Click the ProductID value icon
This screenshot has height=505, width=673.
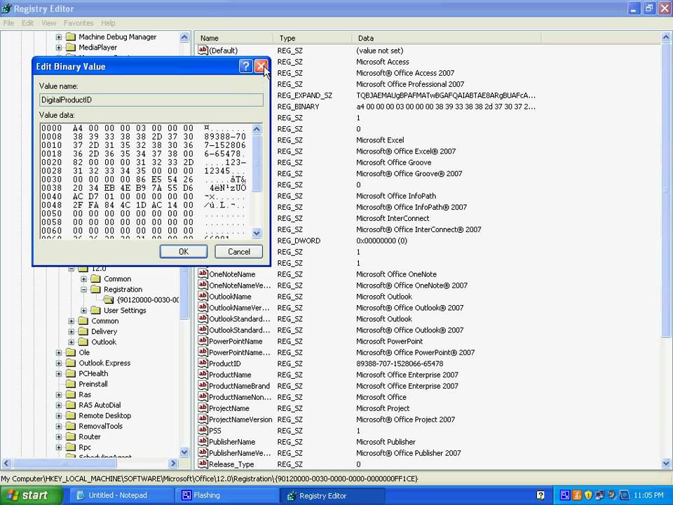(x=203, y=363)
